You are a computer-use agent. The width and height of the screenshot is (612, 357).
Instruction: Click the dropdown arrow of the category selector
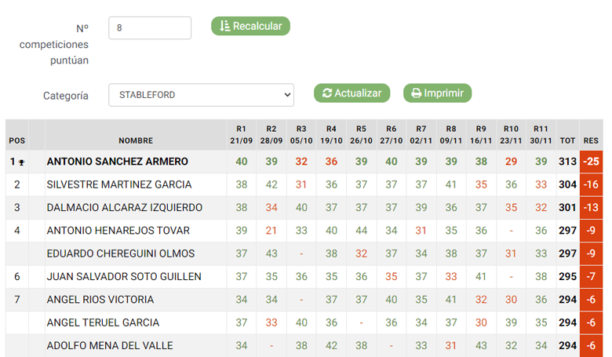(x=287, y=95)
